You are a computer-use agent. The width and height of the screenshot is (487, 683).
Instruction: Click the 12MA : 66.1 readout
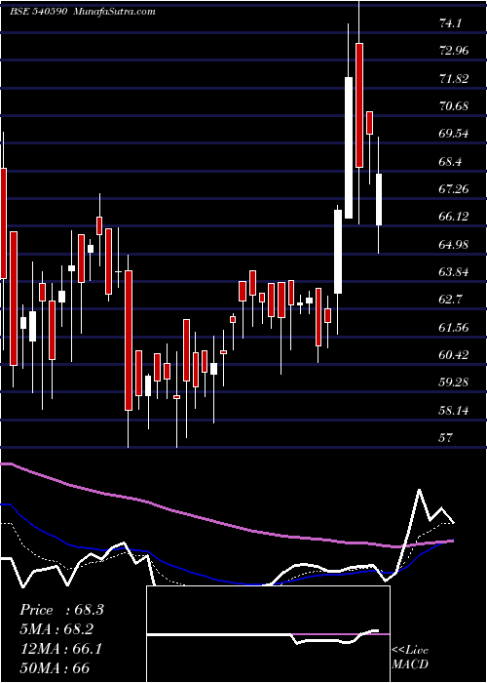pyautogui.click(x=60, y=649)
